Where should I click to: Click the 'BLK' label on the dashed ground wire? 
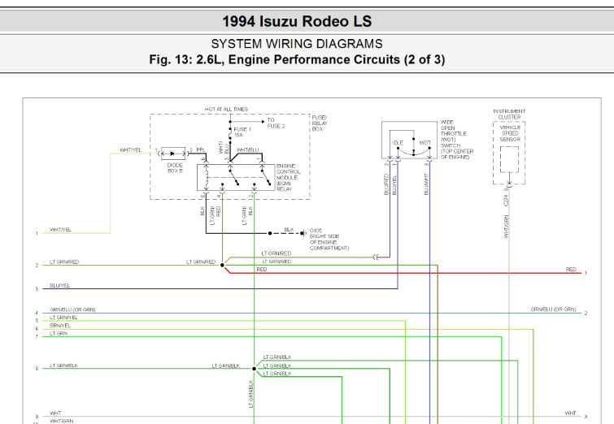coord(289,230)
